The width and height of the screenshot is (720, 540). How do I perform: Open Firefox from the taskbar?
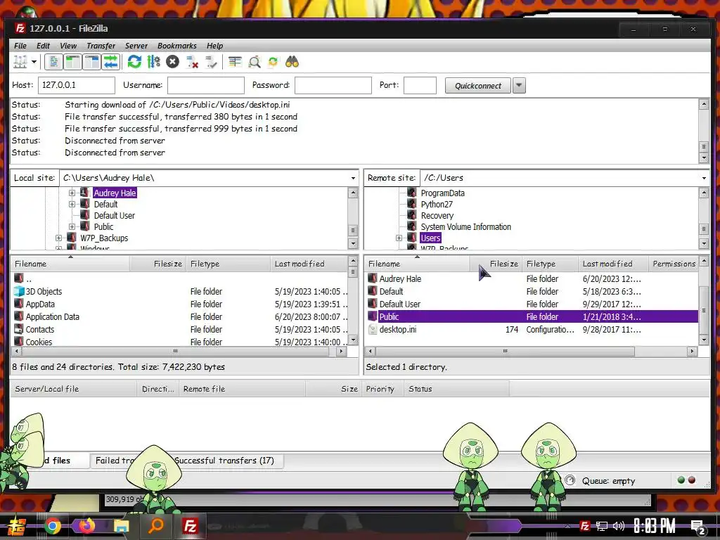coord(86,526)
